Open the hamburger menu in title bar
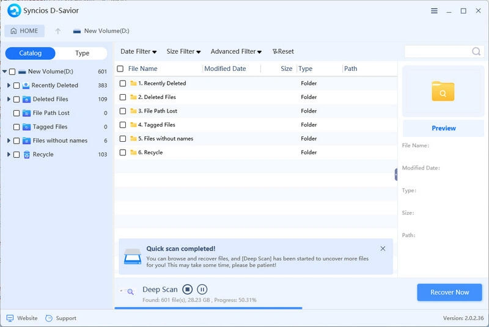489x327 pixels. click(x=434, y=11)
